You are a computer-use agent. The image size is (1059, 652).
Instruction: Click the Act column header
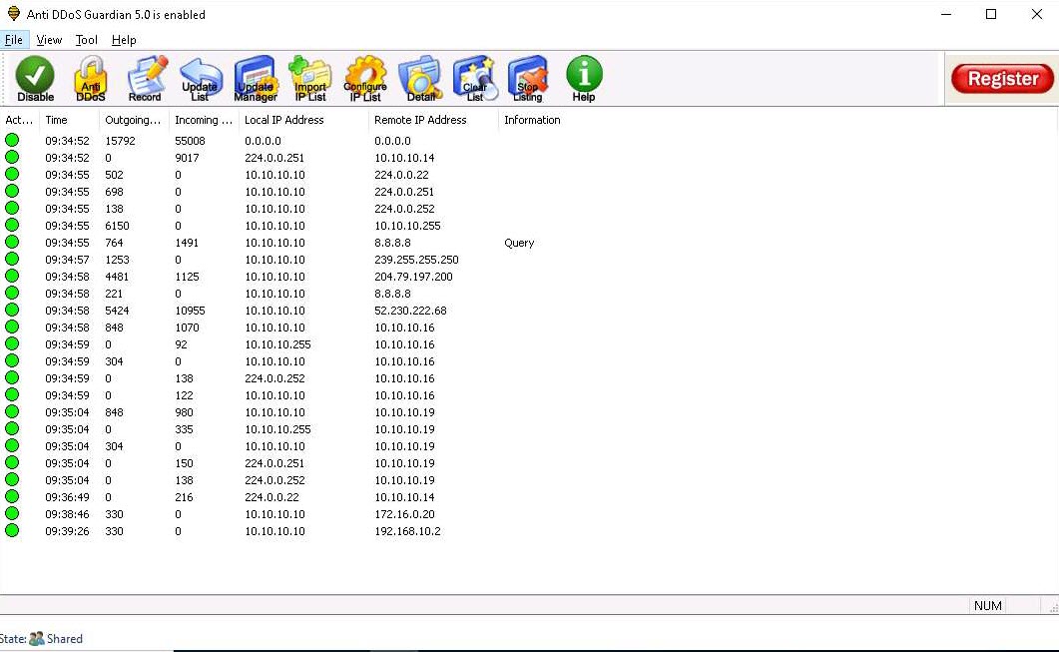click(x=20, y=120)
